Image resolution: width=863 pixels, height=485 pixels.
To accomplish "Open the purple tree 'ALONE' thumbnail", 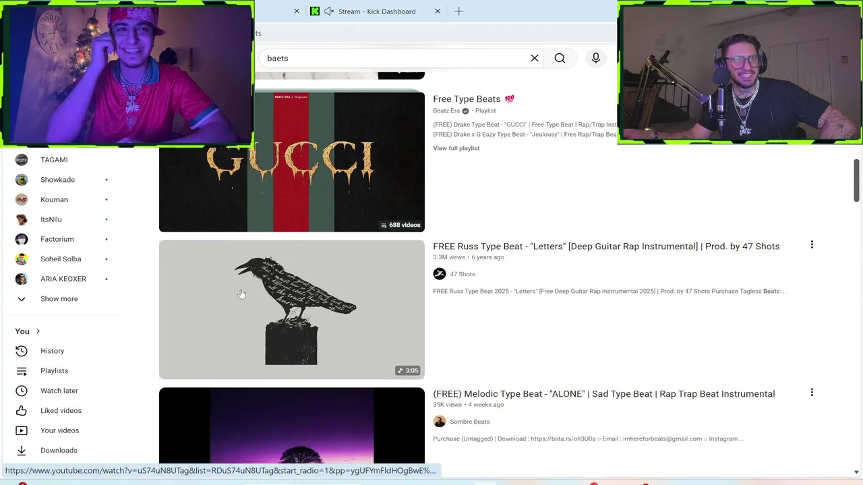I will coord(292,426).
